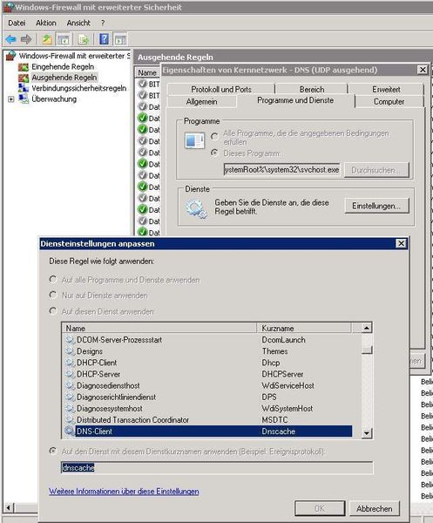Image resolution: width=433 pixels, height=523 pixels.
Task: Switch to Protokoll und Ports tab
Action: click(221, 90)
